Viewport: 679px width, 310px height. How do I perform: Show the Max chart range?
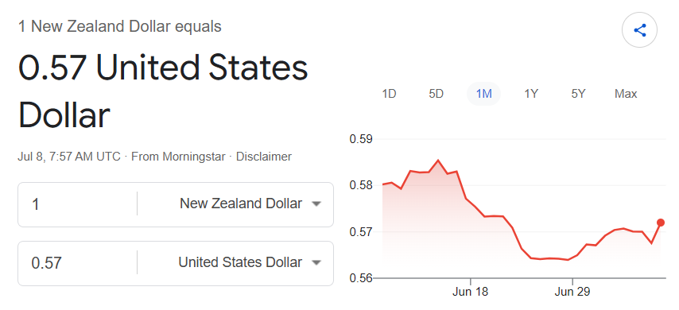pos(626,94)
